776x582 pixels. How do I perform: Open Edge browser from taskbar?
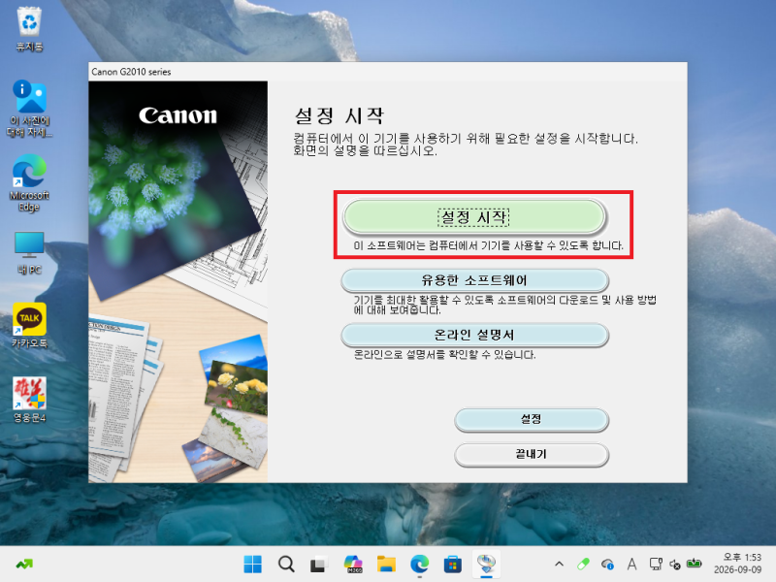tap(420, 564)
